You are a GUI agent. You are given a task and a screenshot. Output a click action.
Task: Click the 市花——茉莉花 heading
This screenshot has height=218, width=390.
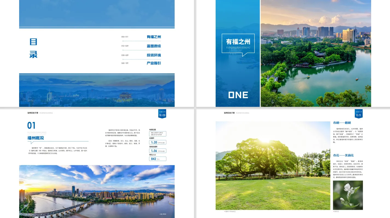(x=343, y=155)
